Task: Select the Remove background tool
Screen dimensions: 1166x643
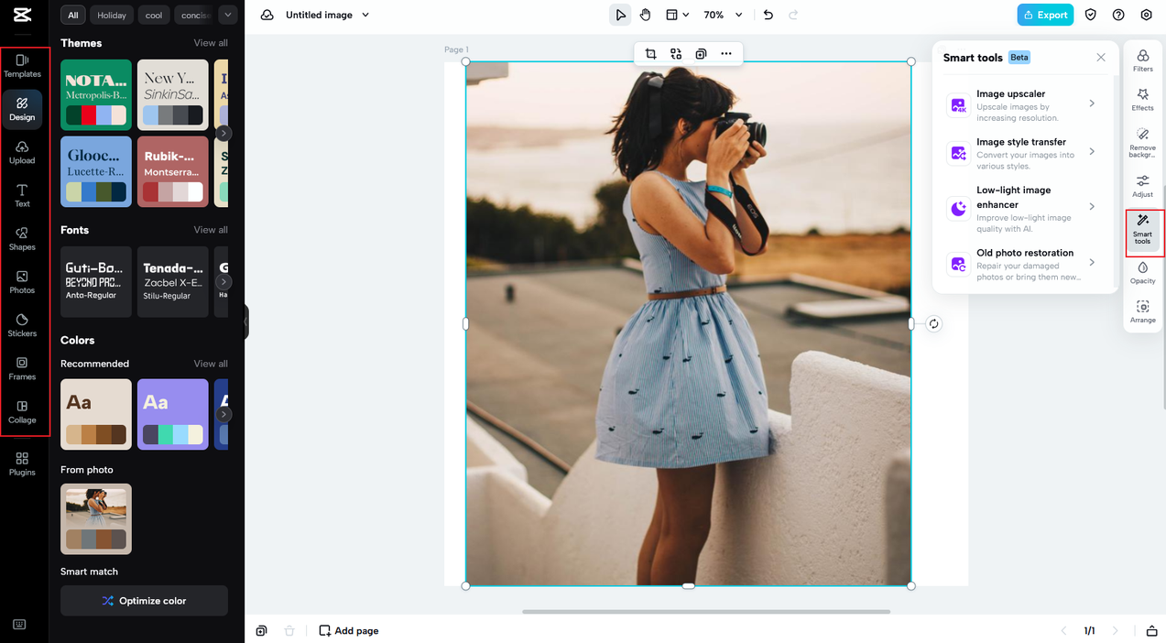Action: pyautogui.click(x=1142, y=143)
